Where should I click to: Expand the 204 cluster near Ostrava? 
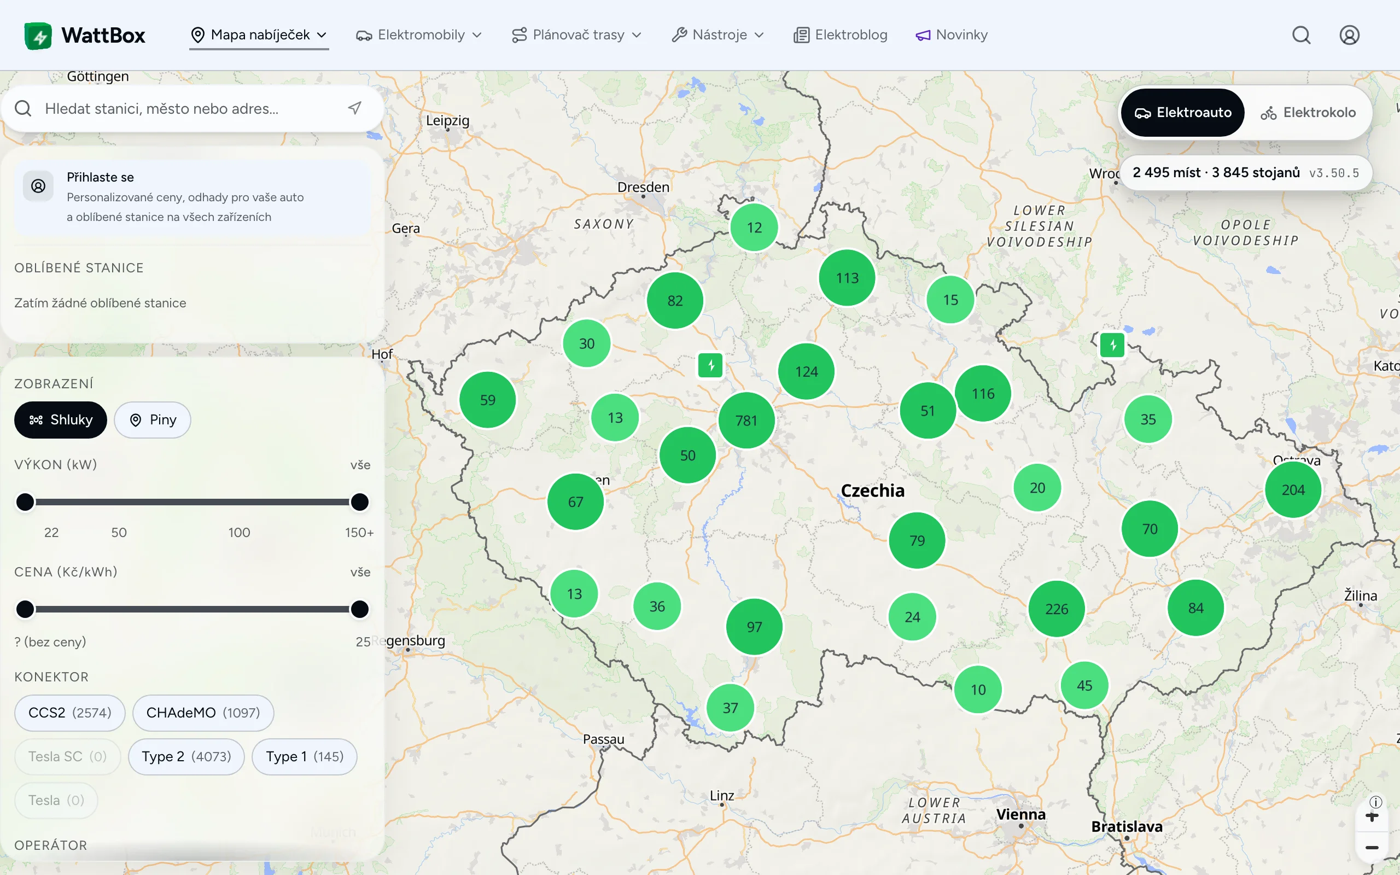pyautogui.click(x=1293, y=490)
